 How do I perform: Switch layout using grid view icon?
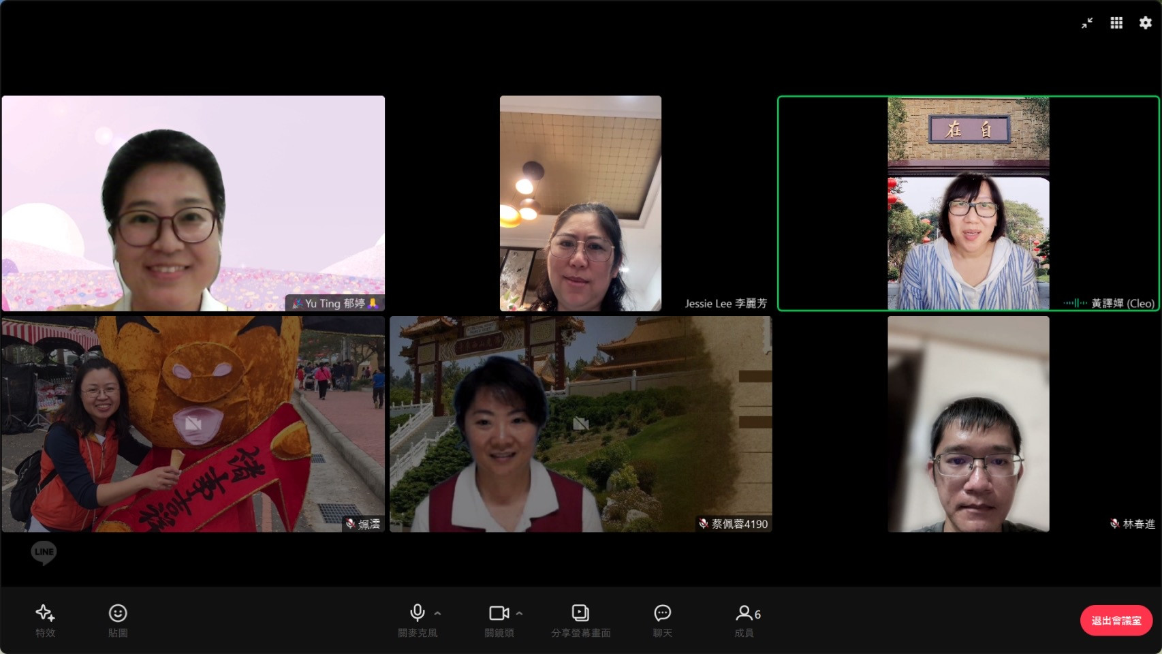(1116, 22)
